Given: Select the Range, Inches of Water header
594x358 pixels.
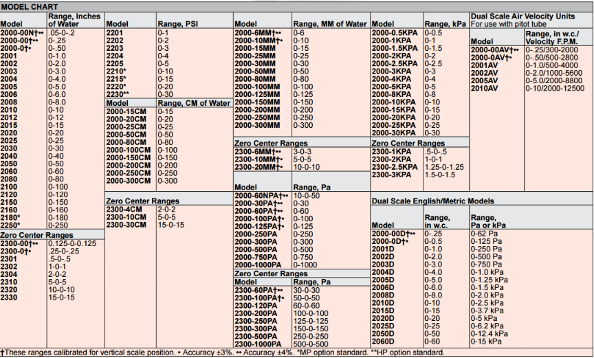Looking at the screenshot, I should click(x=74, y=19).
